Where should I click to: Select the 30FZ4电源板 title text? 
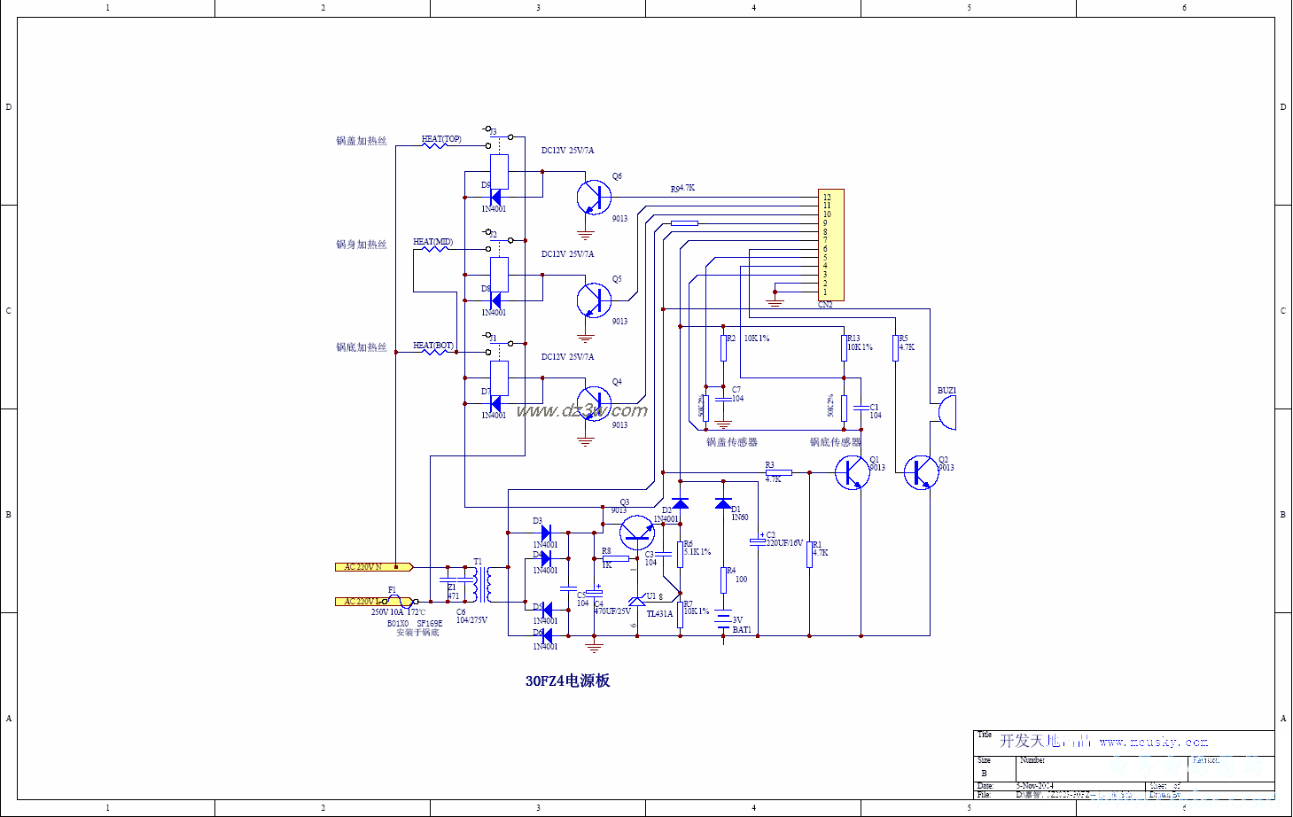pos(567,681)
